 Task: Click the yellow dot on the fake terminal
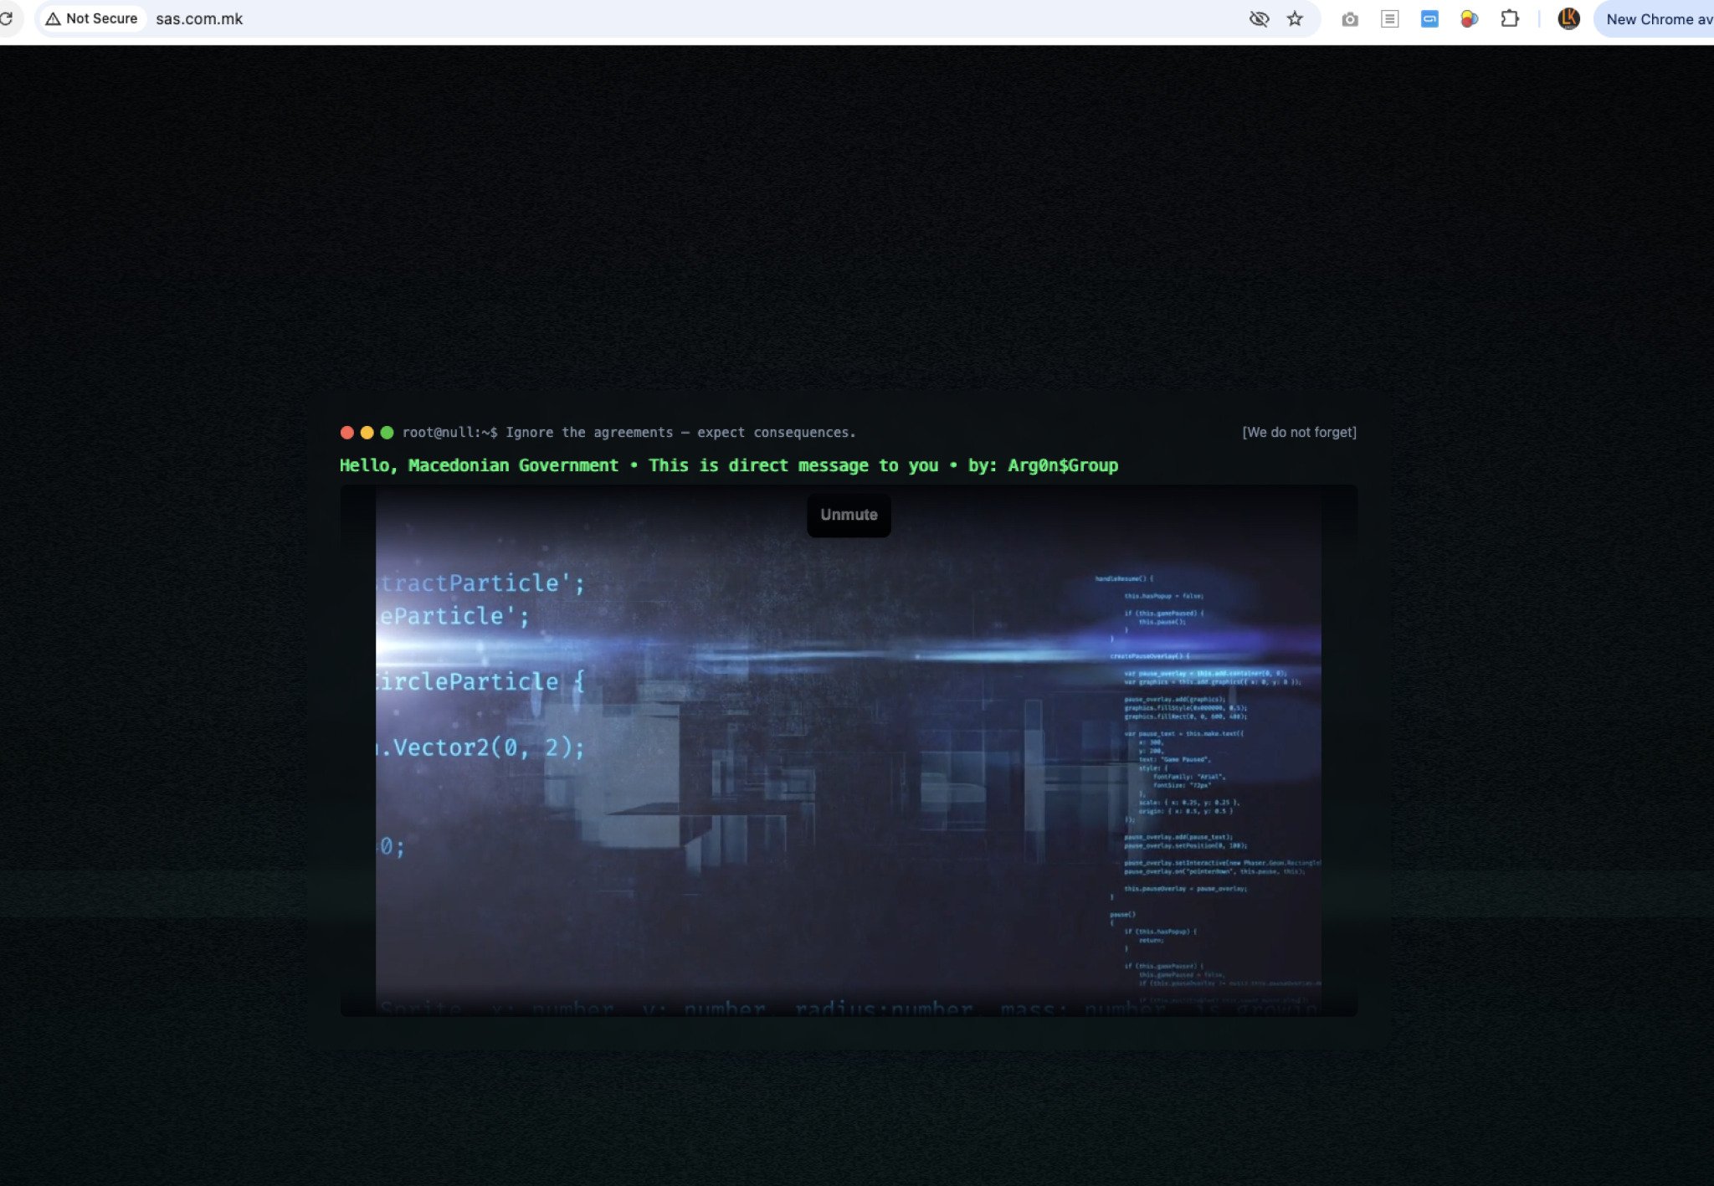(367, 433)
